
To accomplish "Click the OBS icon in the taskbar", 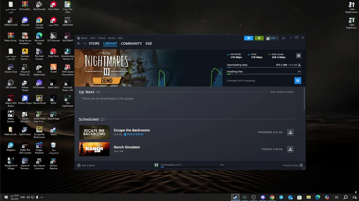I will click(x=254, y=197).
